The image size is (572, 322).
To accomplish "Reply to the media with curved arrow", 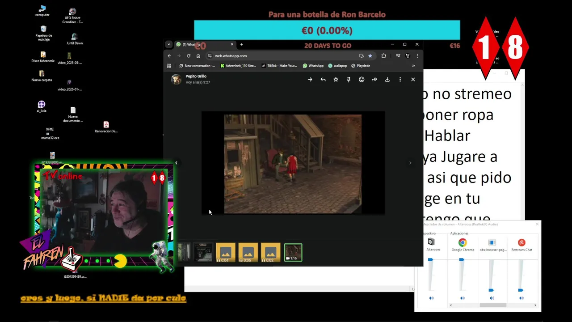I will pos(323,80).
